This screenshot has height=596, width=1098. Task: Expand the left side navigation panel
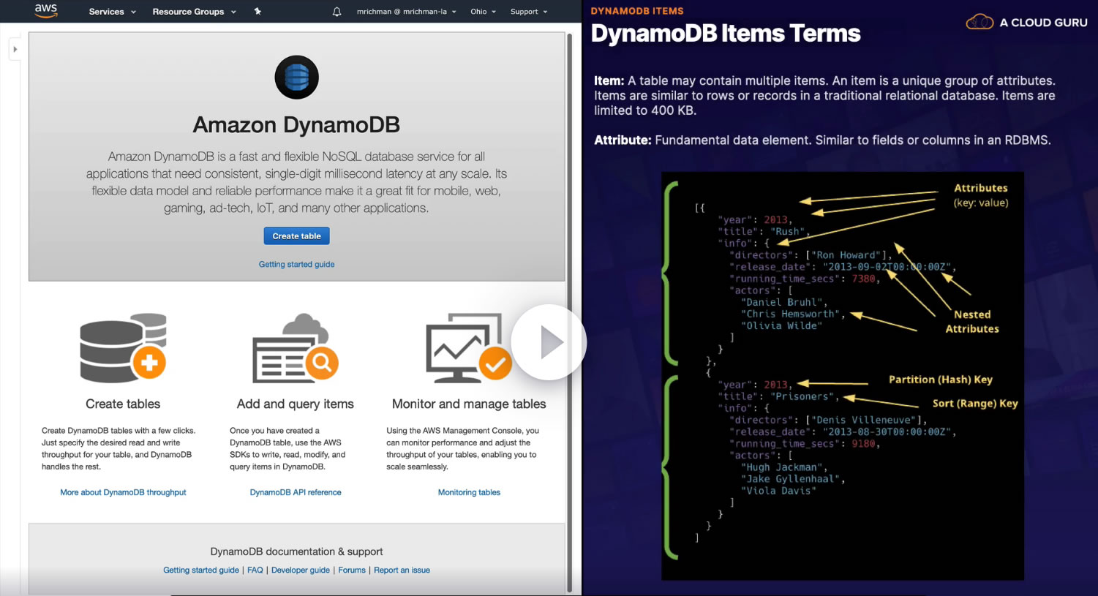[15, 50]
